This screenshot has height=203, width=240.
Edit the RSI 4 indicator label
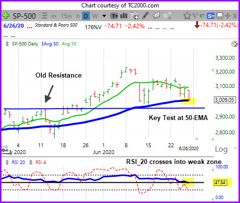(41, 162)
